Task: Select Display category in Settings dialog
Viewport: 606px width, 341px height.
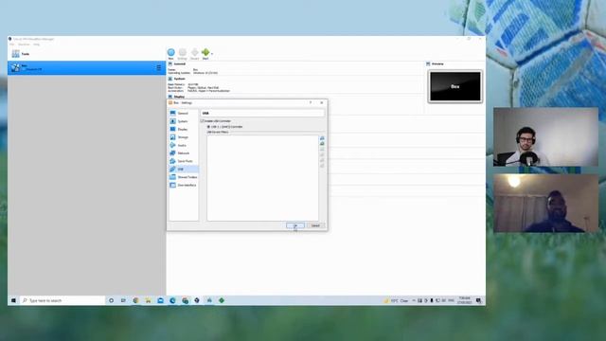Action: click(x=184, y=129)
